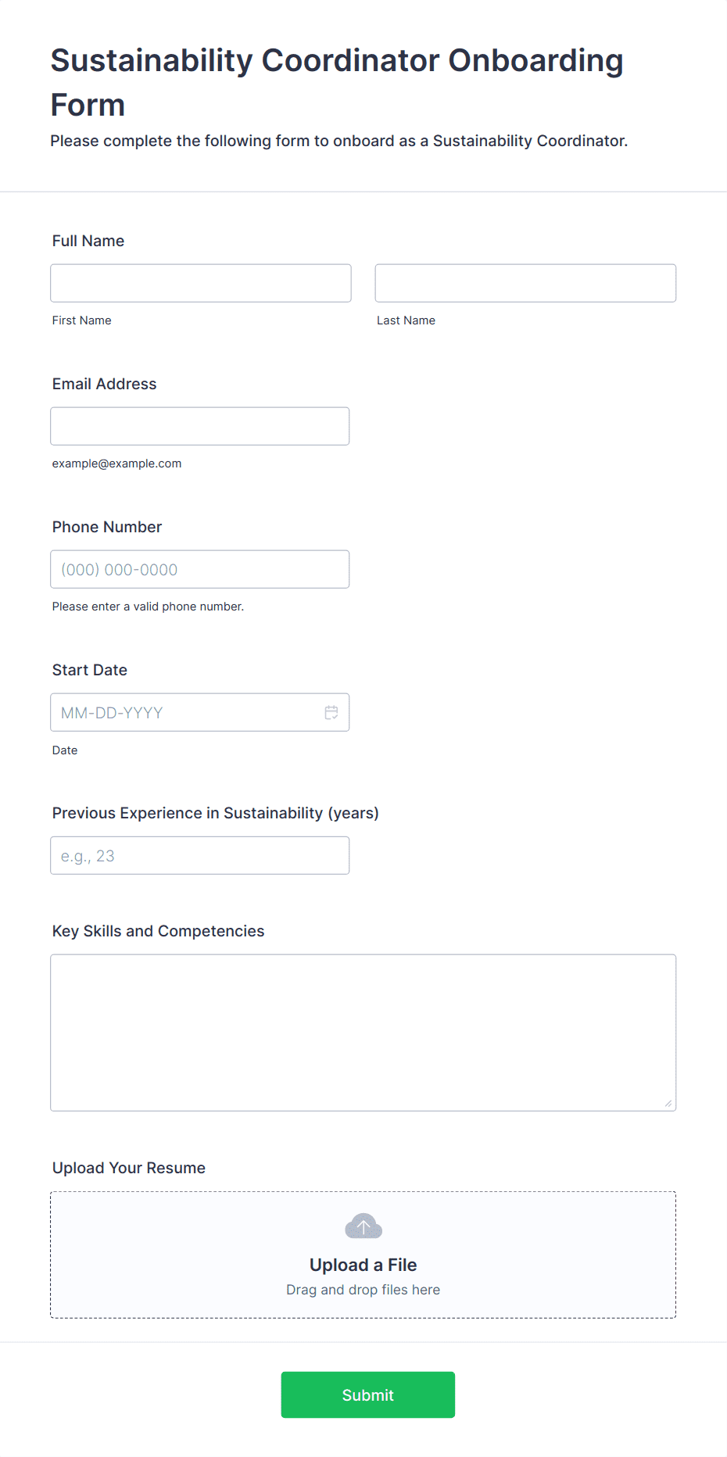Click the Phone Number field
This screenshot has height=1457, width=727.
(200, 569)
